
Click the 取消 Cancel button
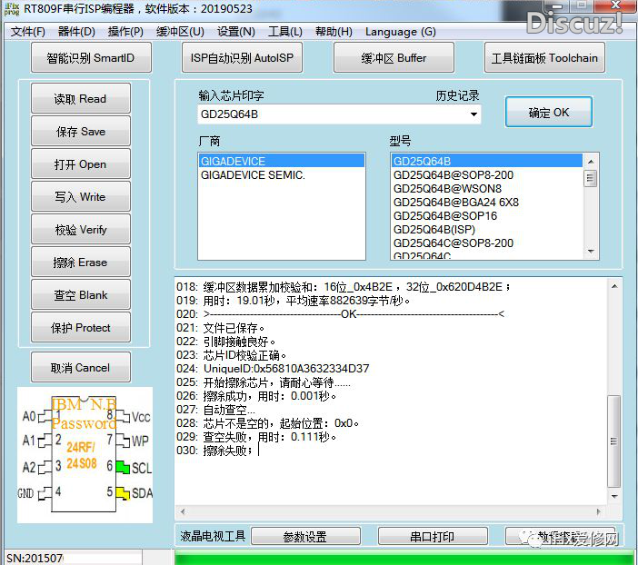tap(81, 367)
